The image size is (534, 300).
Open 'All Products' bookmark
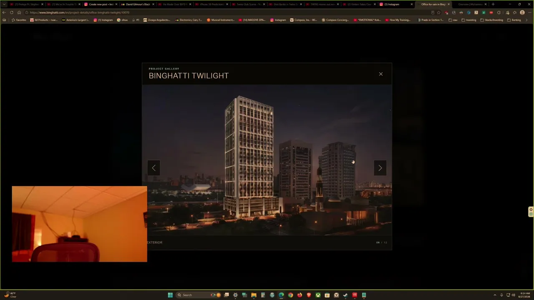[44, 20]
